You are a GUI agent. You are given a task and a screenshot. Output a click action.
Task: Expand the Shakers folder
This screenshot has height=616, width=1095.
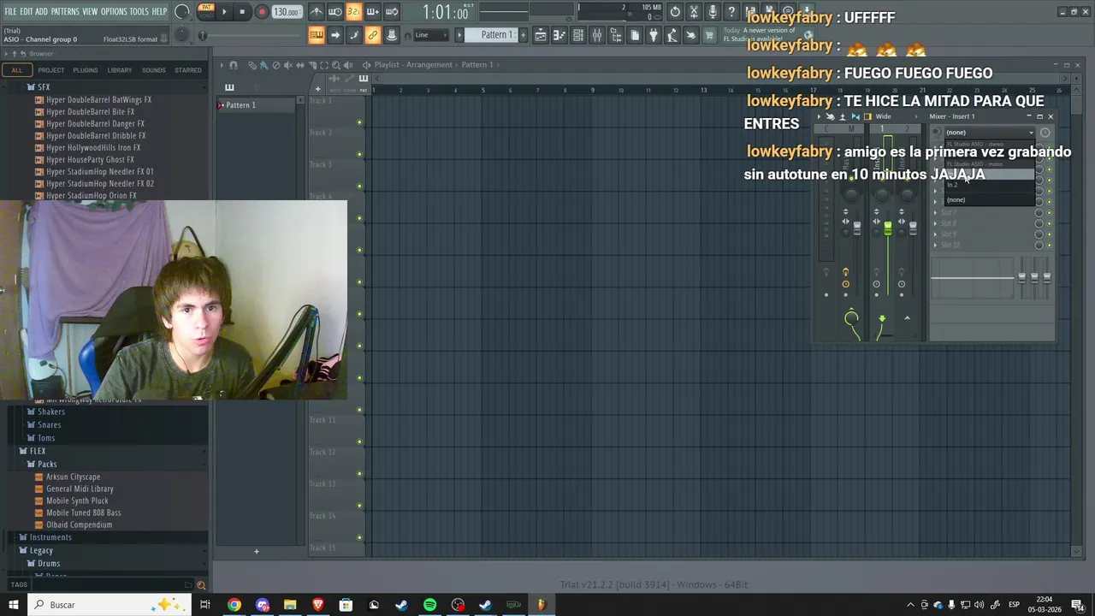(x=46, y=412)
